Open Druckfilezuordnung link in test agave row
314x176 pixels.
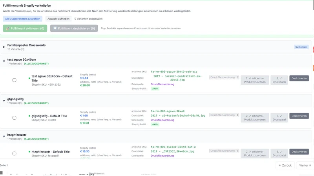click(162, 84)
